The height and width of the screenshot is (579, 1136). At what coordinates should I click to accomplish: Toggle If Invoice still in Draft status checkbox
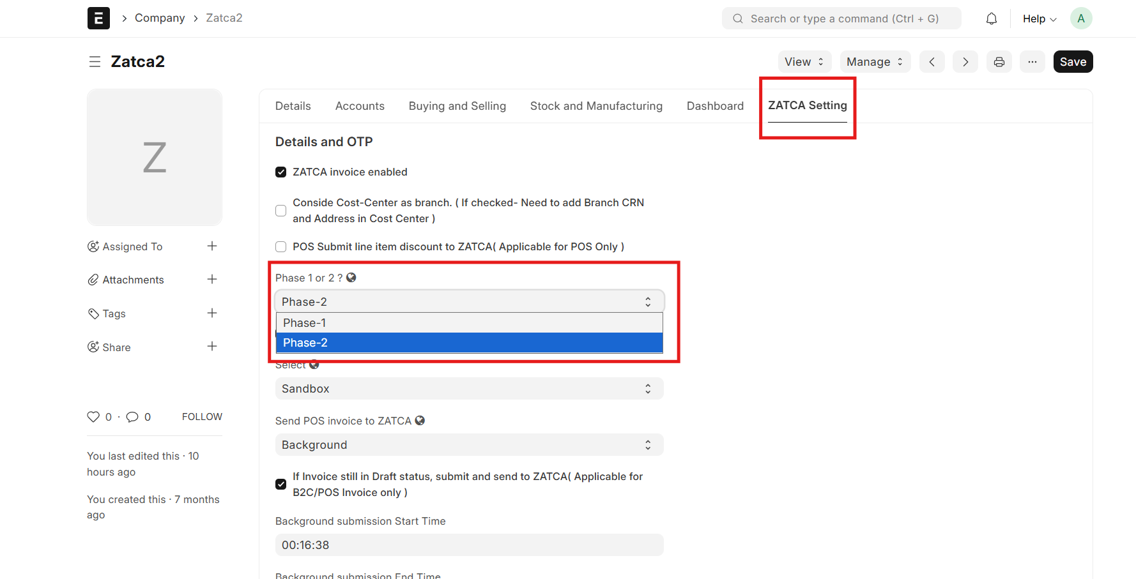point(280,485)
